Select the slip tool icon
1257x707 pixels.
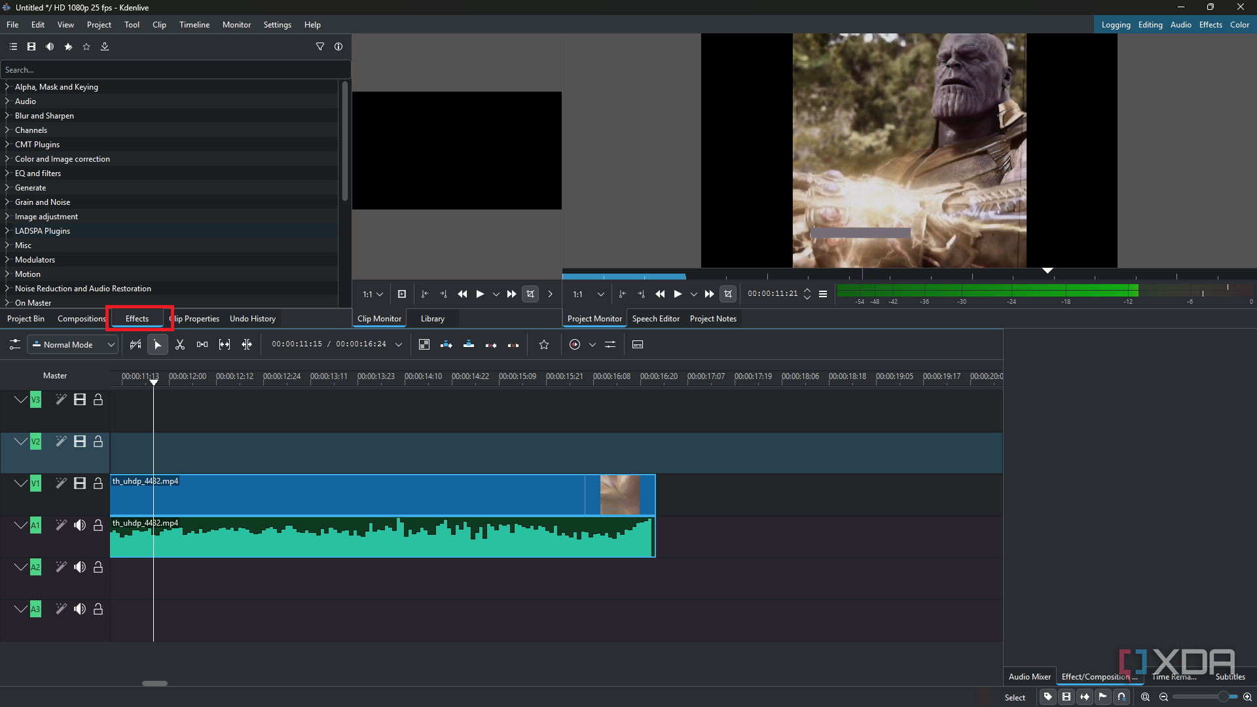225,345
